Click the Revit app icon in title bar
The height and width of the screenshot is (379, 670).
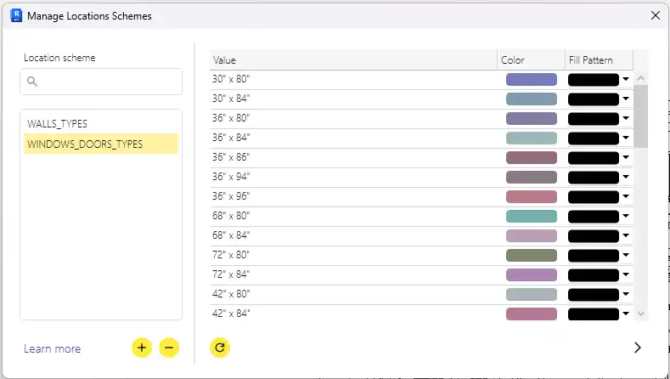[x=14, y=14]
